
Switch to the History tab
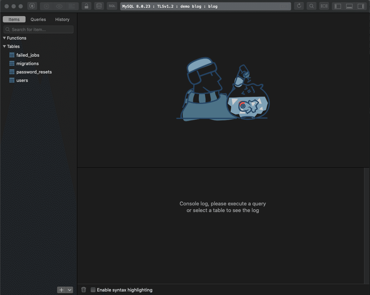click(x=62, y=19)
